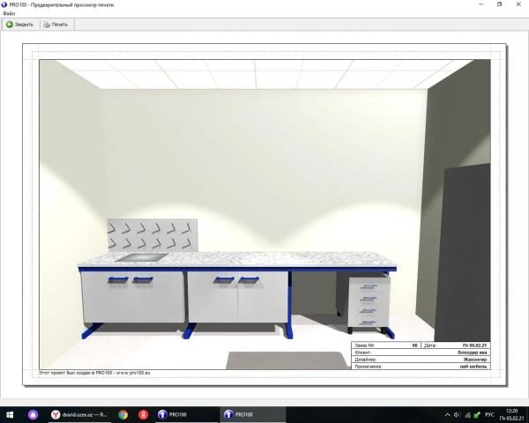
Task: Click the PRO100 icon in title bar
Action: coord(5,4)
